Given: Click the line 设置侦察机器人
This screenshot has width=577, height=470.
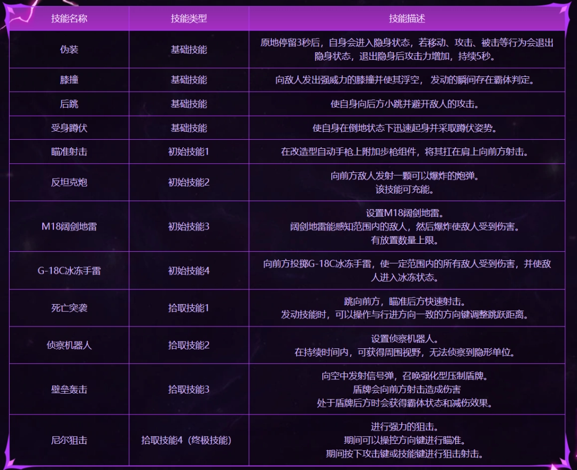Looking at the screenshot, I should (405, 338).
